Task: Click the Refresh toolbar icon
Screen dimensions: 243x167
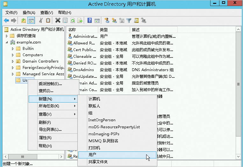Action: (x=73, y=20)
